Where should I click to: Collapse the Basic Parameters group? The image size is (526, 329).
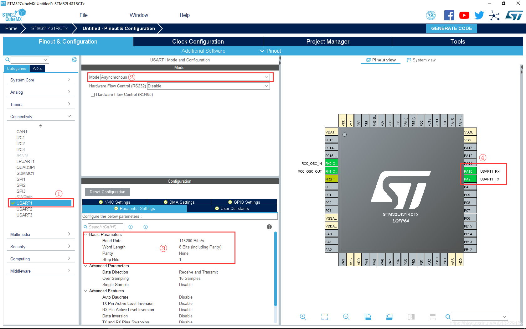pyautogui.click(x=85, y=234)
